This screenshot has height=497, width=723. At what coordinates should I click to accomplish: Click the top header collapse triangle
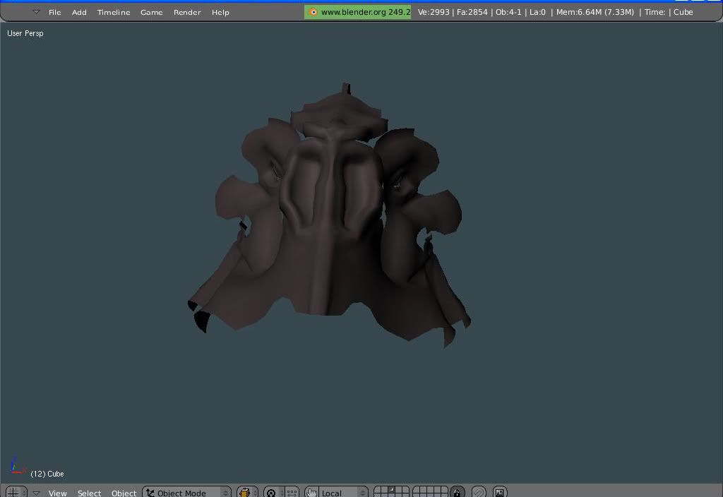tap(36, 12)
